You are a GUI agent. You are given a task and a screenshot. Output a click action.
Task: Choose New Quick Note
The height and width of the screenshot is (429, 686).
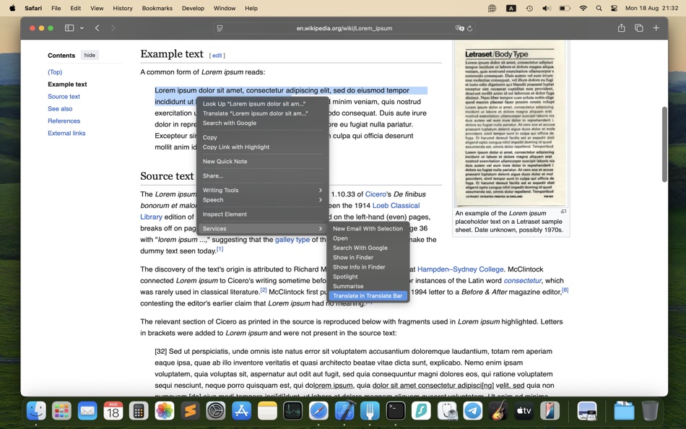coord(262,162)
